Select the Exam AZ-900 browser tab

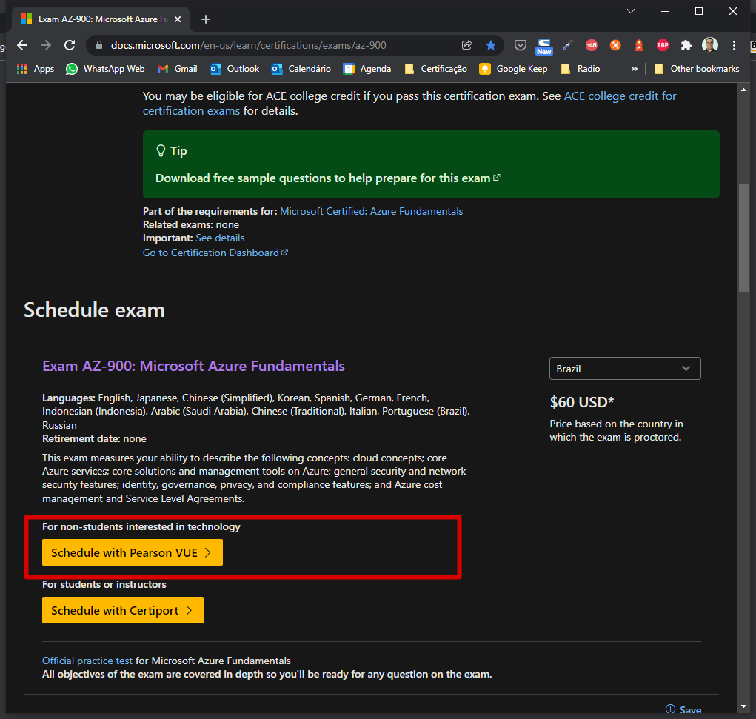pos(100,19)
